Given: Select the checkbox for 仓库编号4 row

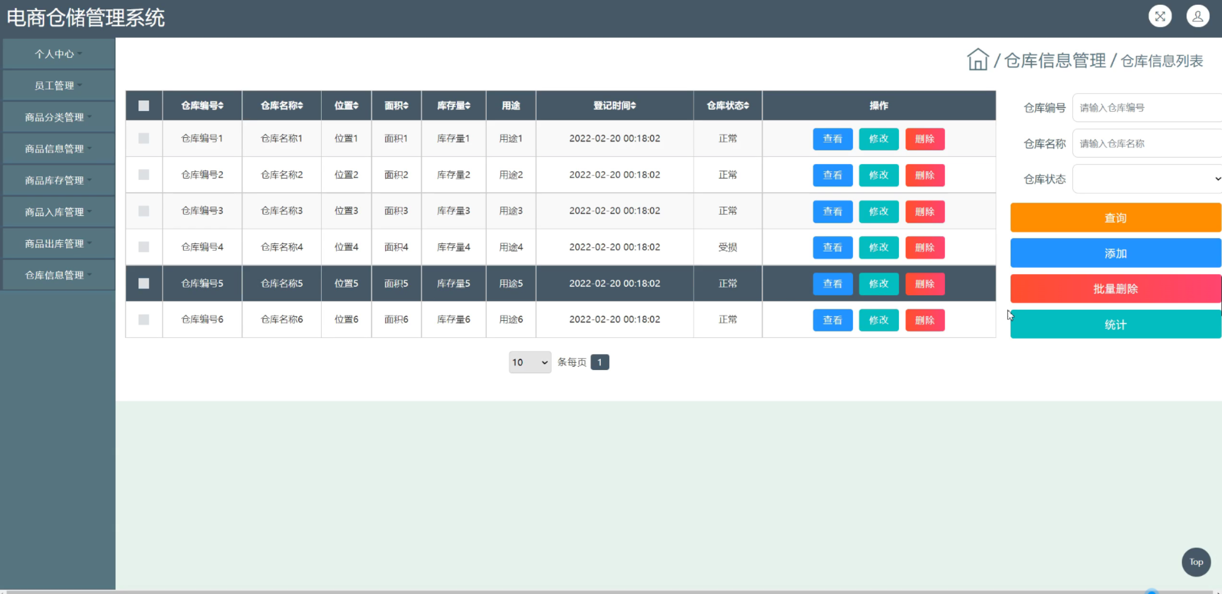Looking at the screenshot, I should [143, 247].
